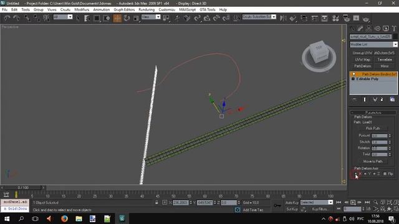Activate the Select and Rotate tool
The width and height of the screenshot is (399, 224).
pyautogui.click(x=127, y=18)
